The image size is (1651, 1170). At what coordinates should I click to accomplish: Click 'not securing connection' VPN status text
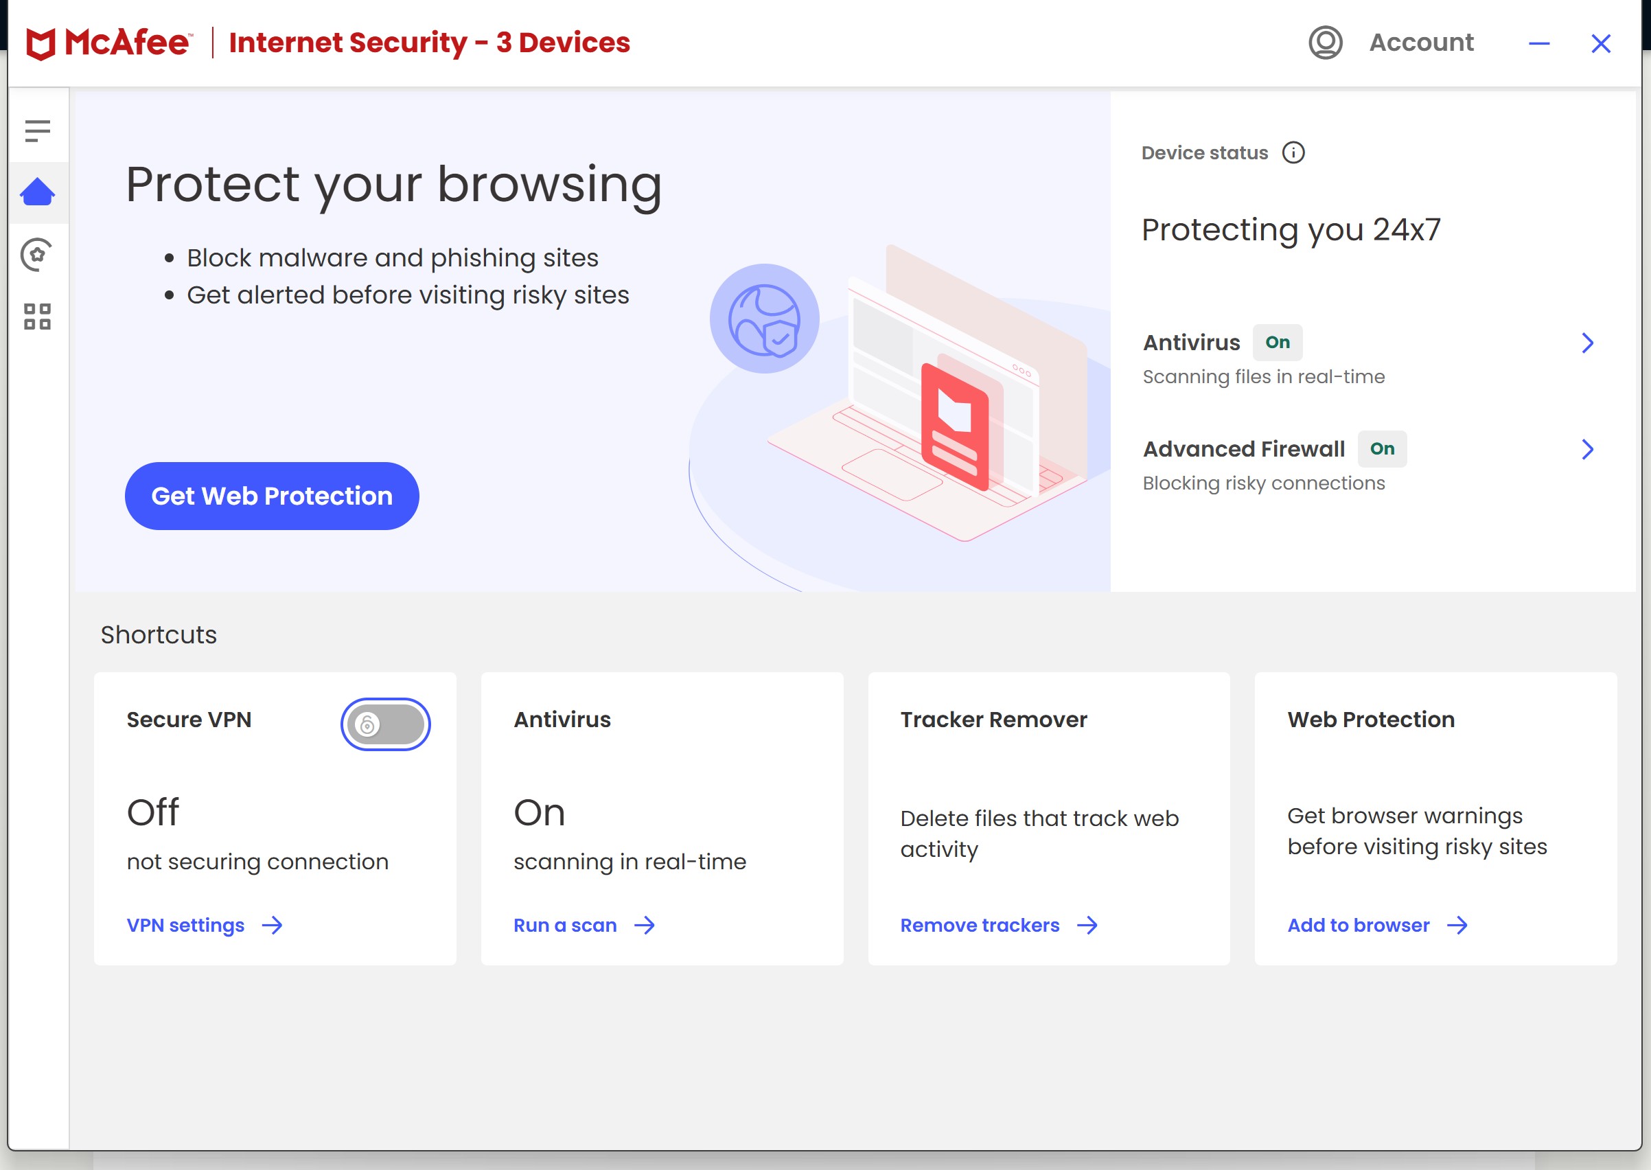point(258,862)
